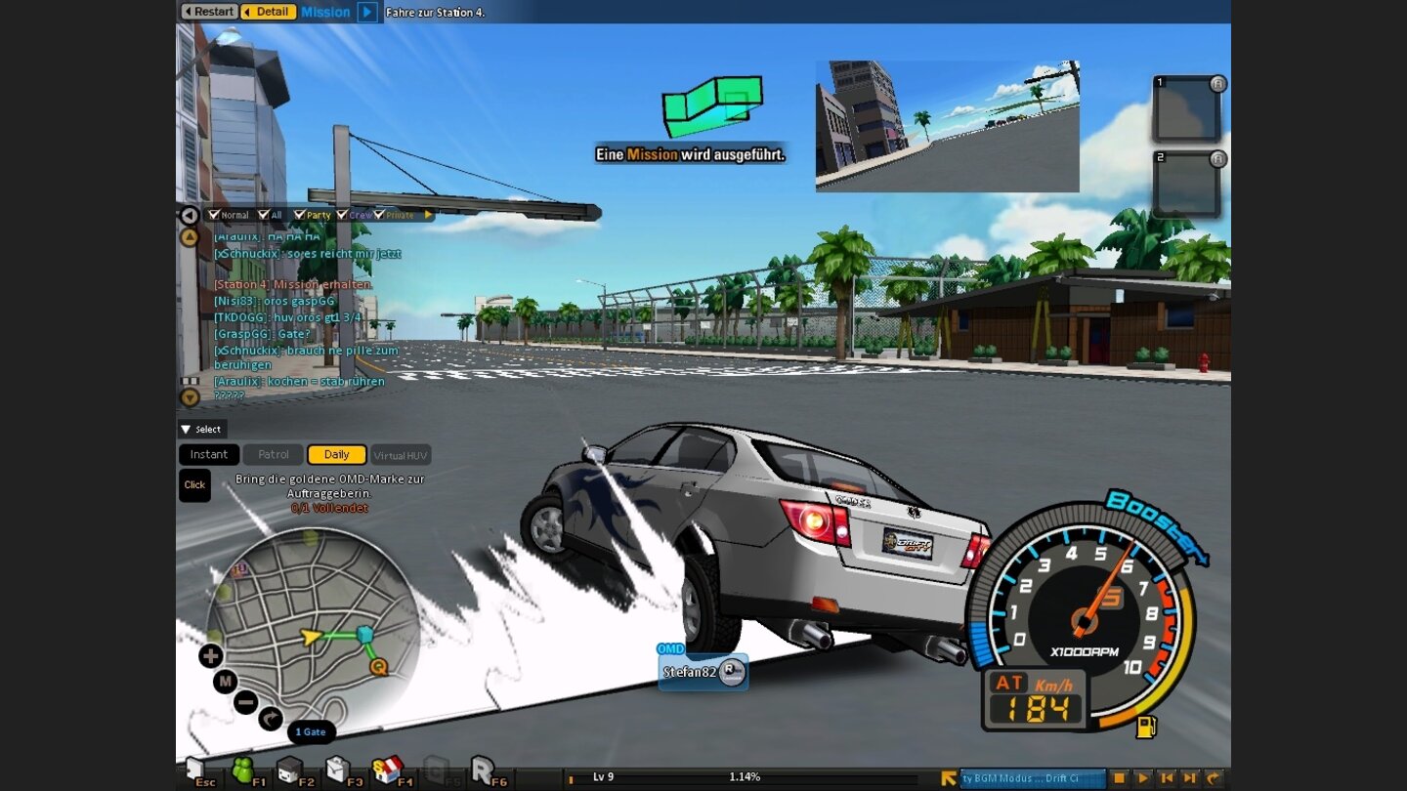
Task: Expand the Select dropdown
Action: click(202, 429)
